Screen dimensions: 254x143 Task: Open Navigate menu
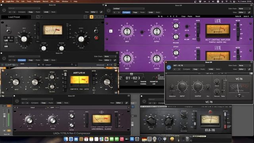(37, 2)
